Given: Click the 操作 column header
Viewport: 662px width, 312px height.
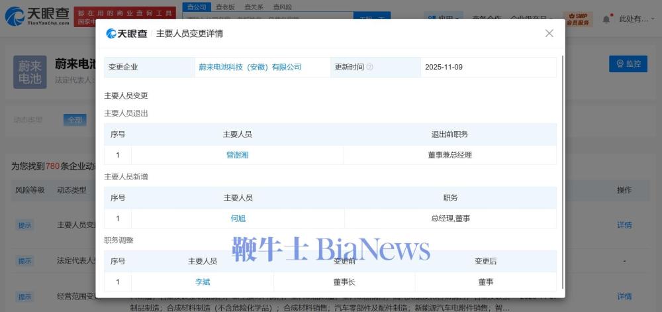Looking at the screenshot, I should click(624, 190).
